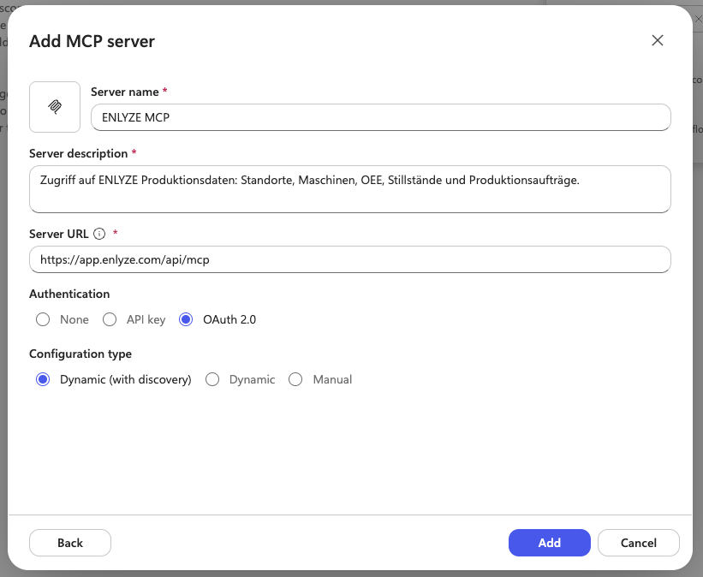This screenshot has width=703, height=577.
Task: Click the Cancel button
Action: pos(639,543)
